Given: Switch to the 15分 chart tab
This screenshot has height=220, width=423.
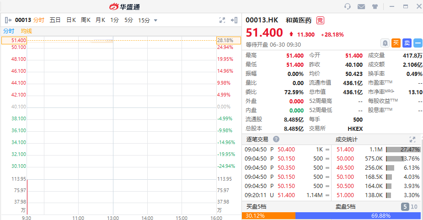Looking at the screenshot, I should point(144,20).
